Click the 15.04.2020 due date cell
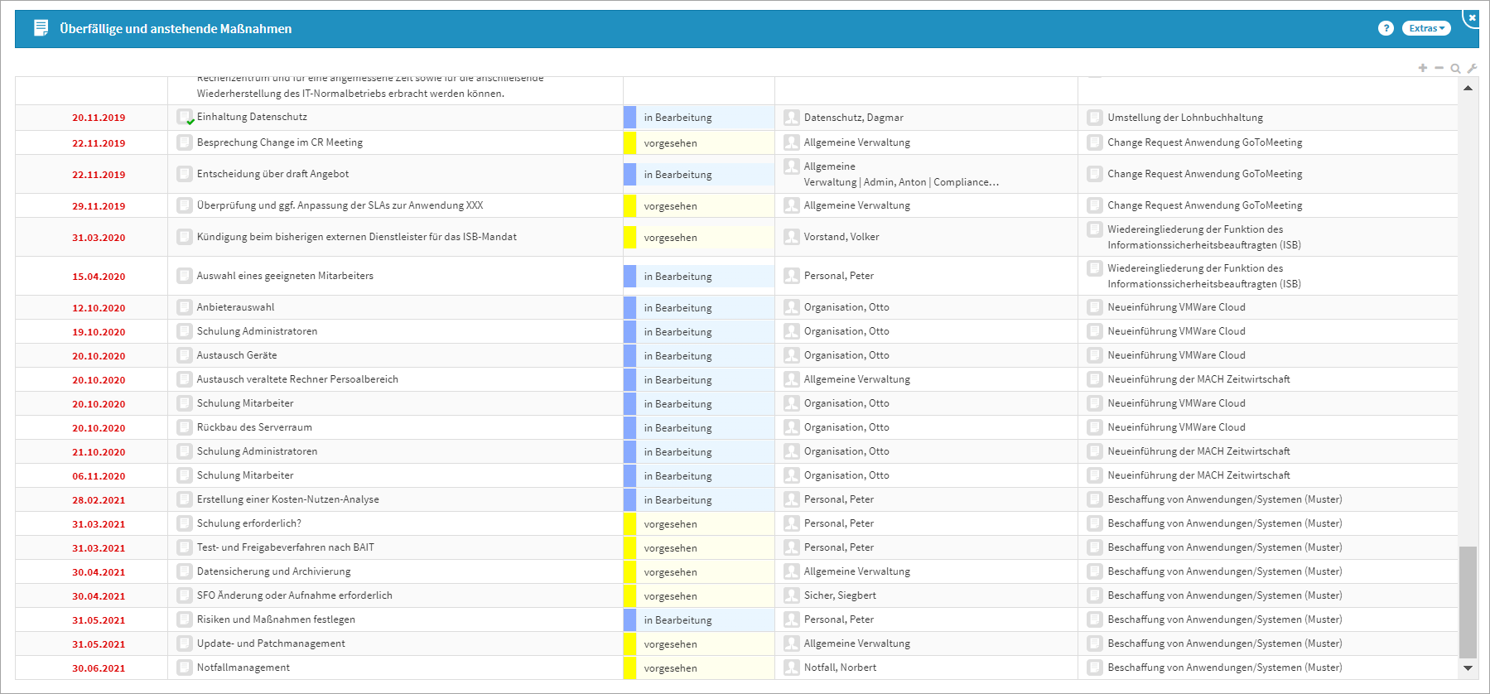 [99, 277]
